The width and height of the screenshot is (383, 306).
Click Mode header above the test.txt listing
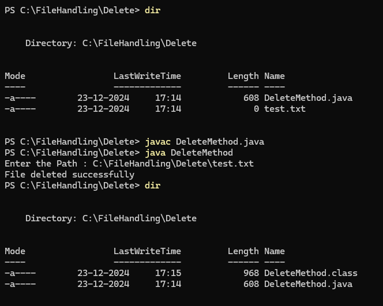(15, 76)
